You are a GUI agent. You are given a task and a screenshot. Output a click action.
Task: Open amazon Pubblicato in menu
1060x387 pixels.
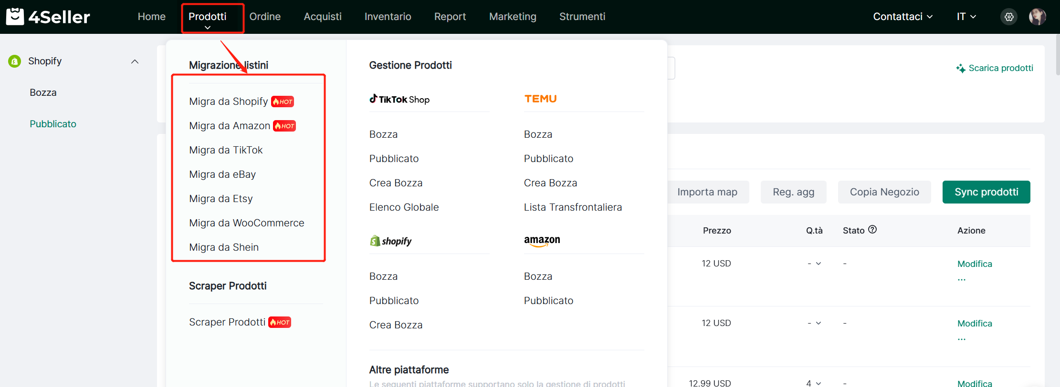click(x=548, y=301)
